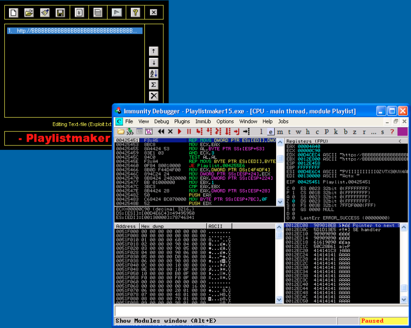
Task: Click the stacked pages icon in Playlistmaker
Action: pyautogui.click(x=98, y=12)
